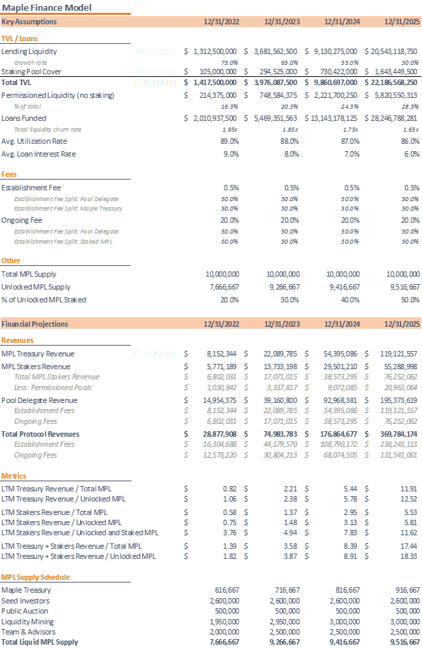Click the Staking Pool Cover label
The width and height of the screenshot is (422, 648).
[32, 72]
